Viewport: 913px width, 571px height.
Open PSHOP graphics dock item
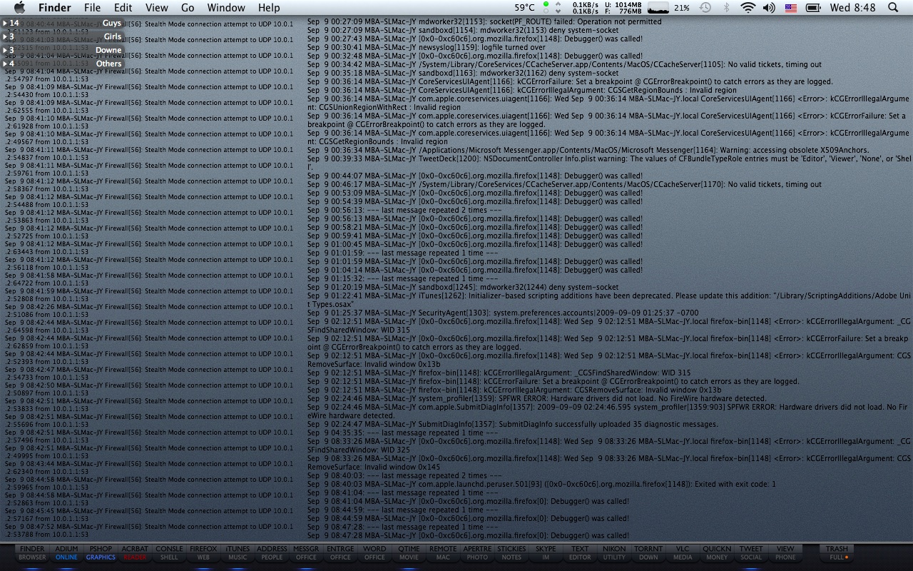pos(101,553)
